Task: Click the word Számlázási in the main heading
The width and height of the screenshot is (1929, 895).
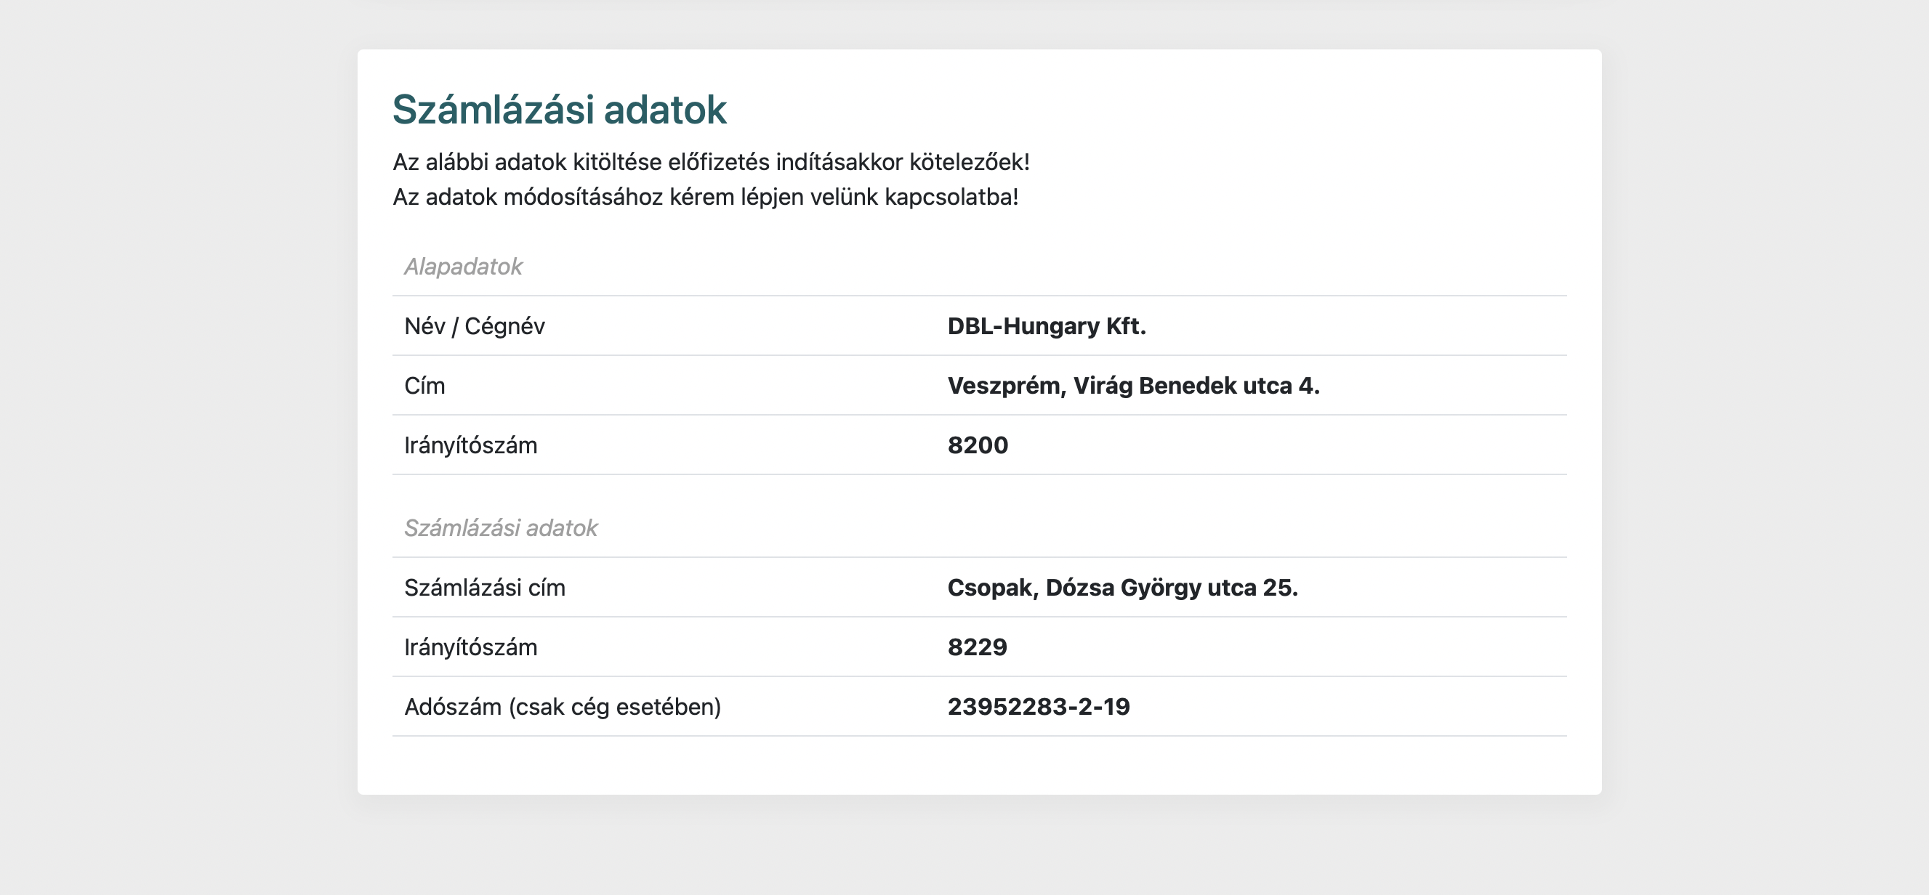Action: coord(493,110)
